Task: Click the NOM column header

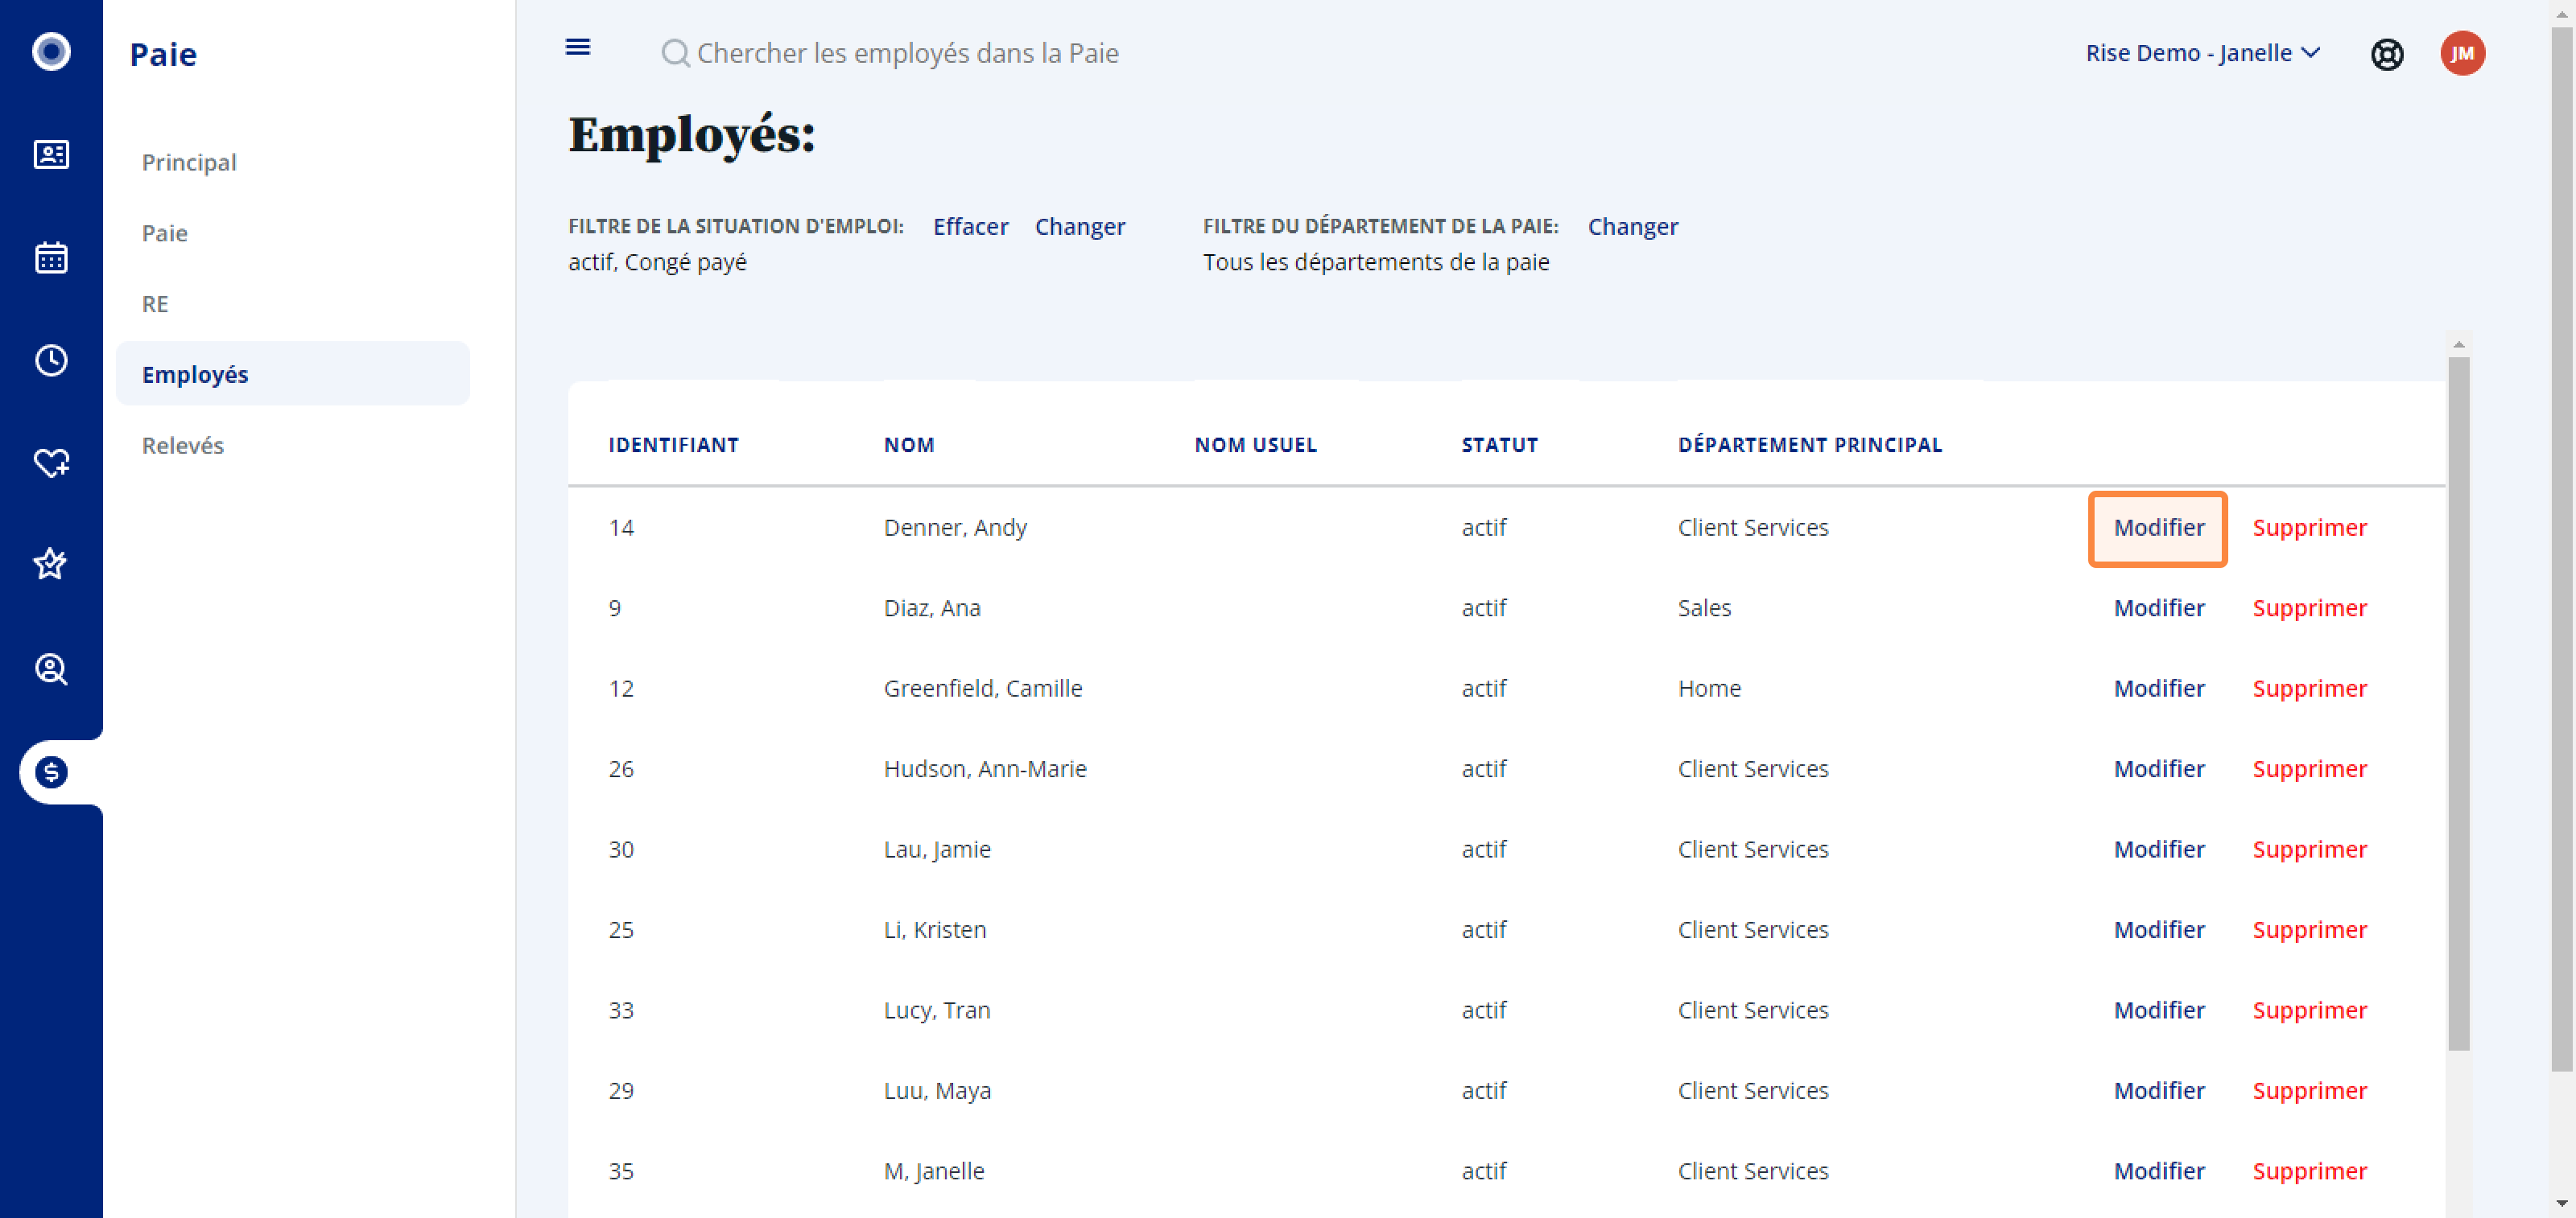Action: pos(908,446)
